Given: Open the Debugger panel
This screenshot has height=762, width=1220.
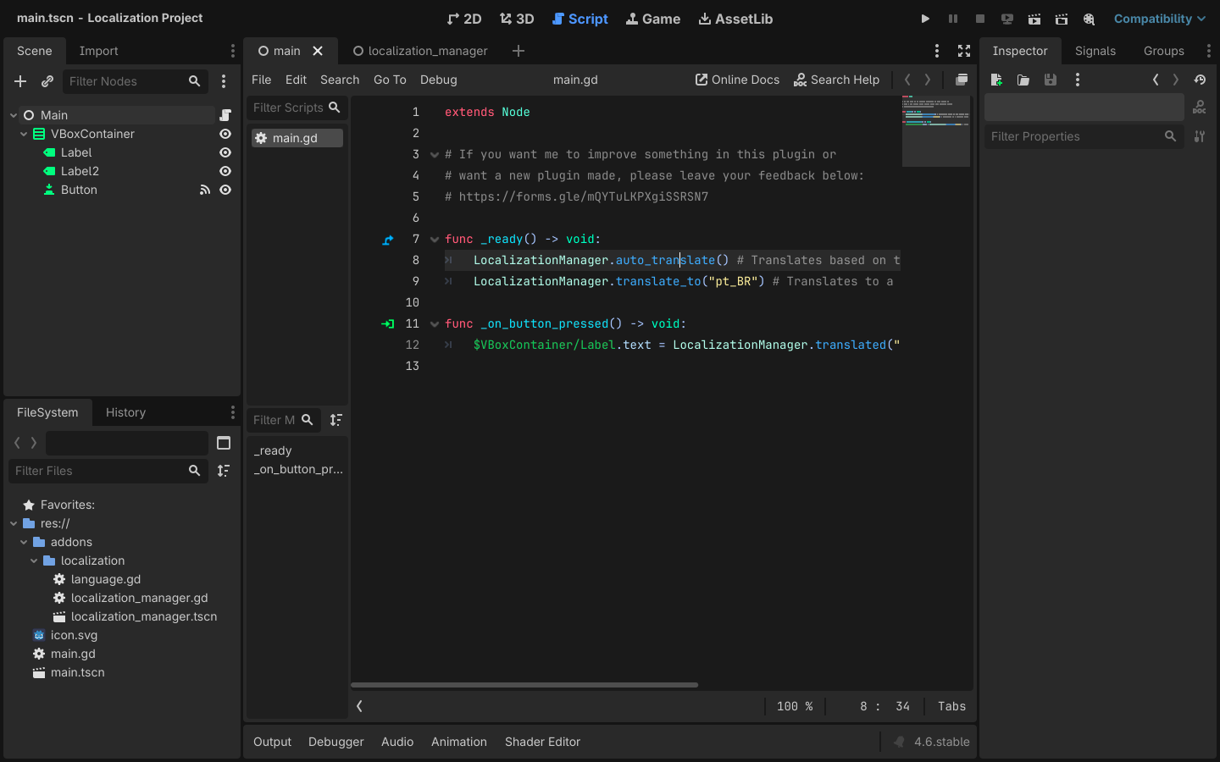Looking at the screenshot, I should pos(336,742).
